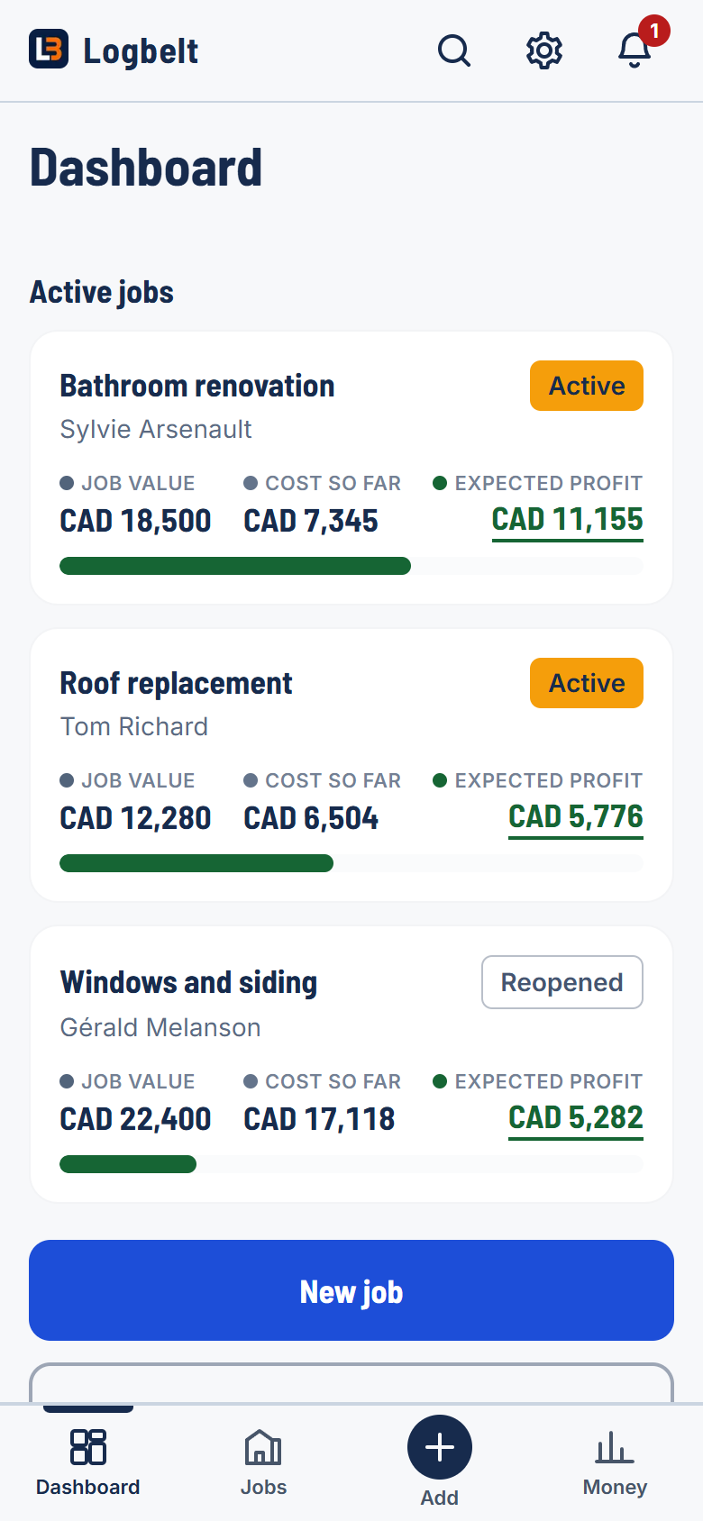Open settings via the gear icon
The width and height of the screenshot is (703, 1521).
pyautogui.click(x=544, y=50)
